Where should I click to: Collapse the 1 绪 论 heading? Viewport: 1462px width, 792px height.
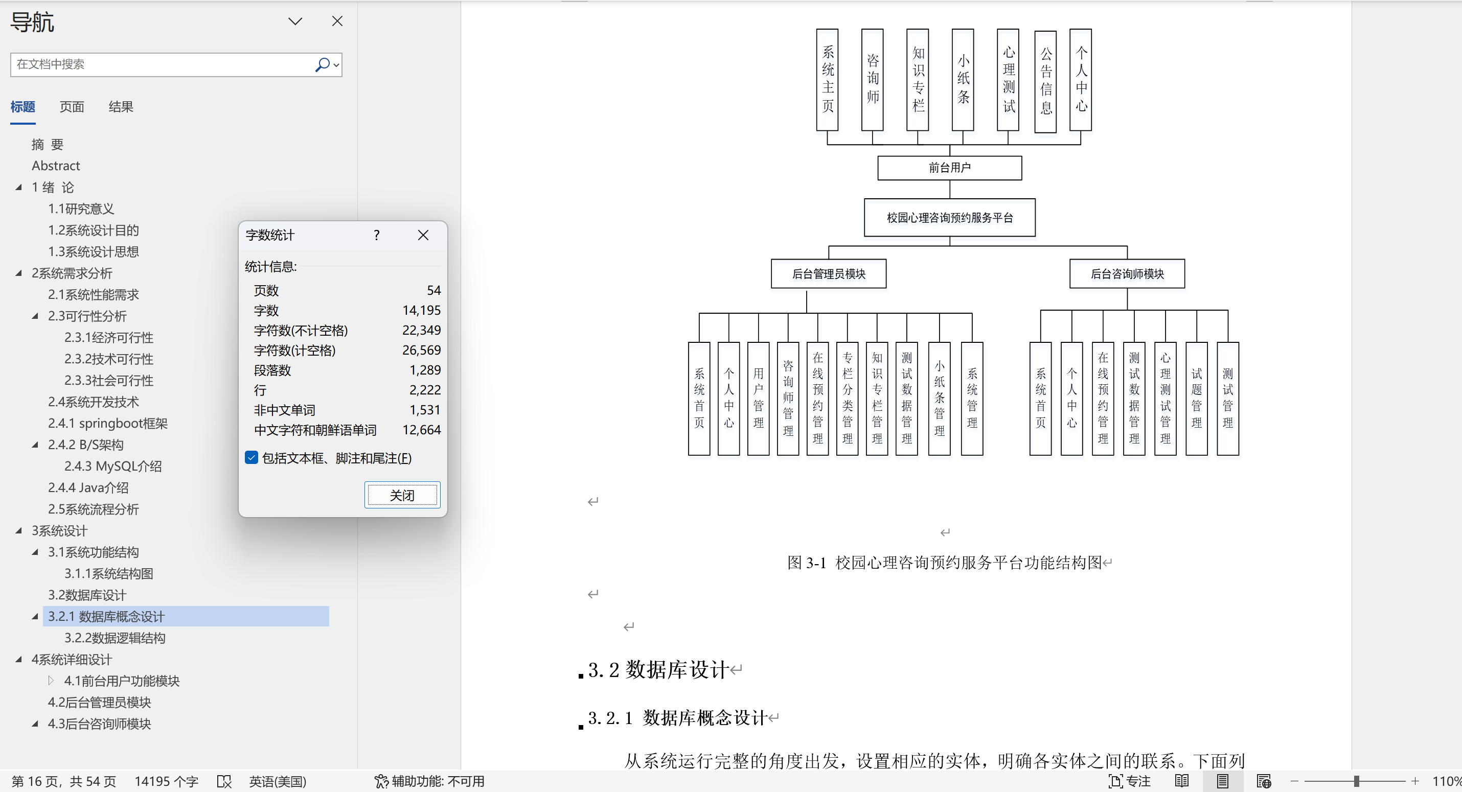click(x=19, y=187)
